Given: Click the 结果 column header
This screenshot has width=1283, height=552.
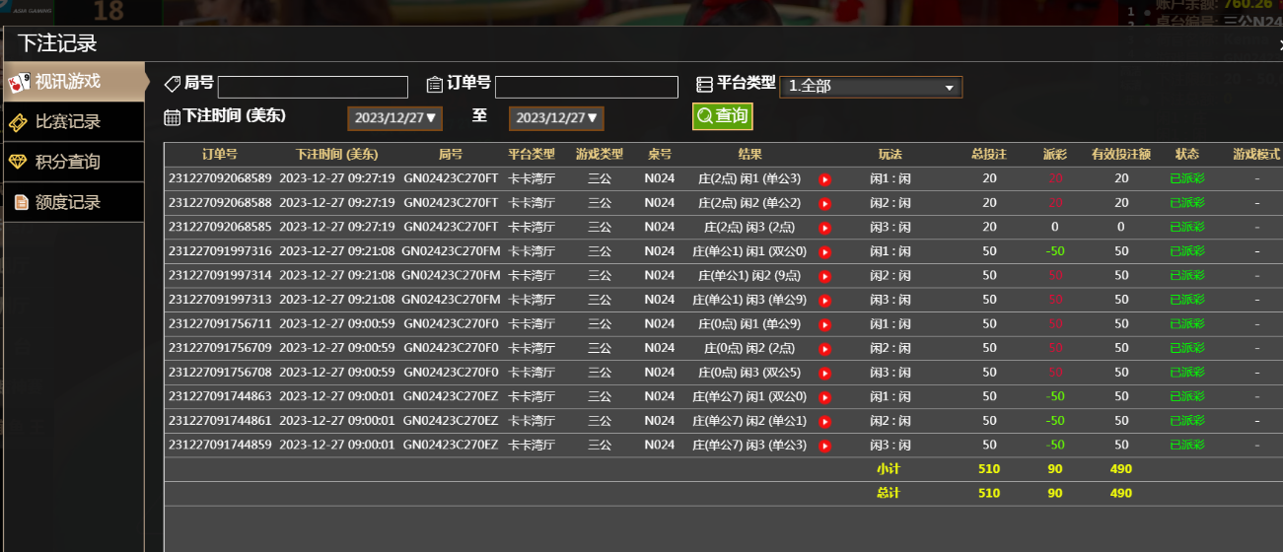Looking at the screenshot, I should (x=749, y=155).
